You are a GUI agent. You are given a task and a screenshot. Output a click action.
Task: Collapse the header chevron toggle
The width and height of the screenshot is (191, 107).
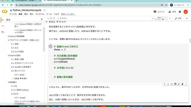click(x=187, y=18)
